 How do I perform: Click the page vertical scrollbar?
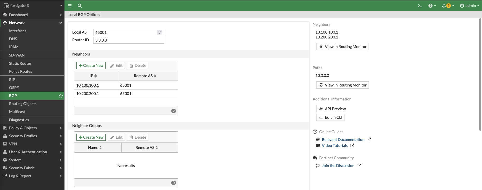(x=480, y=75)
